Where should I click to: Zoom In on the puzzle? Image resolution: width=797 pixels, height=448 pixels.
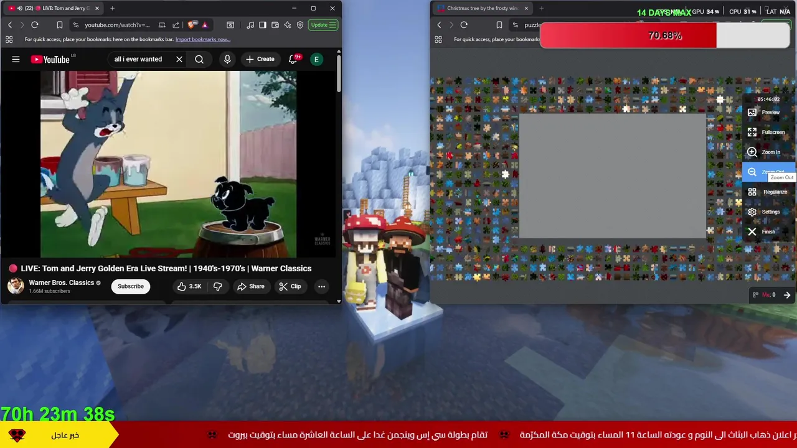click(x=769, y=152)
